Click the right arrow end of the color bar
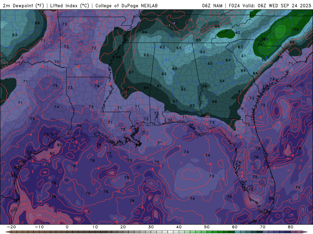Screen dimensions: 313x234 [305, 232]
